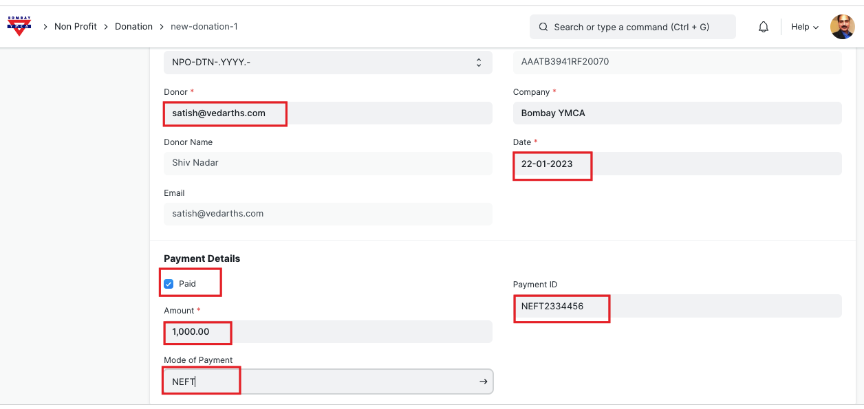Viewport: 864px width, 409px height.
Task: Open the user profile avatar menu
Action: (842, 27)
